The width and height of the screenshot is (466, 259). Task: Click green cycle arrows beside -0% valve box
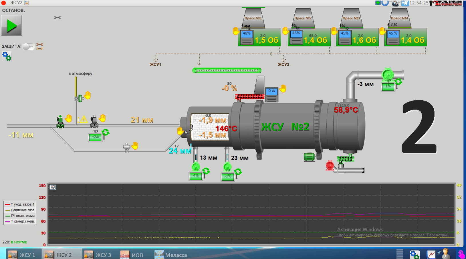coord(106,132)
